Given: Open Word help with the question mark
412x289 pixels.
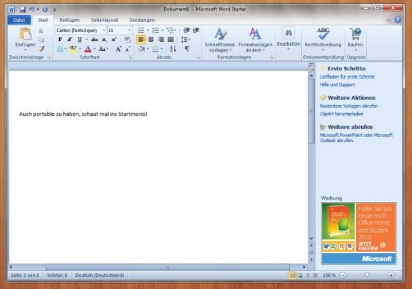Looking at the screenshot, I should tap(398, 20).
